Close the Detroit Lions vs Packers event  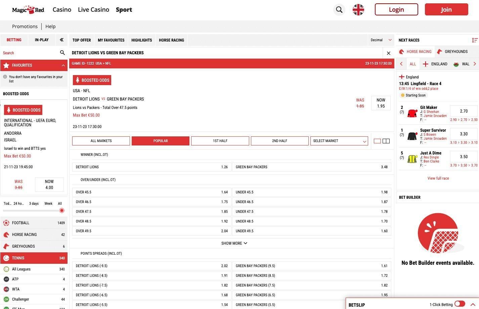pos(389,53)
